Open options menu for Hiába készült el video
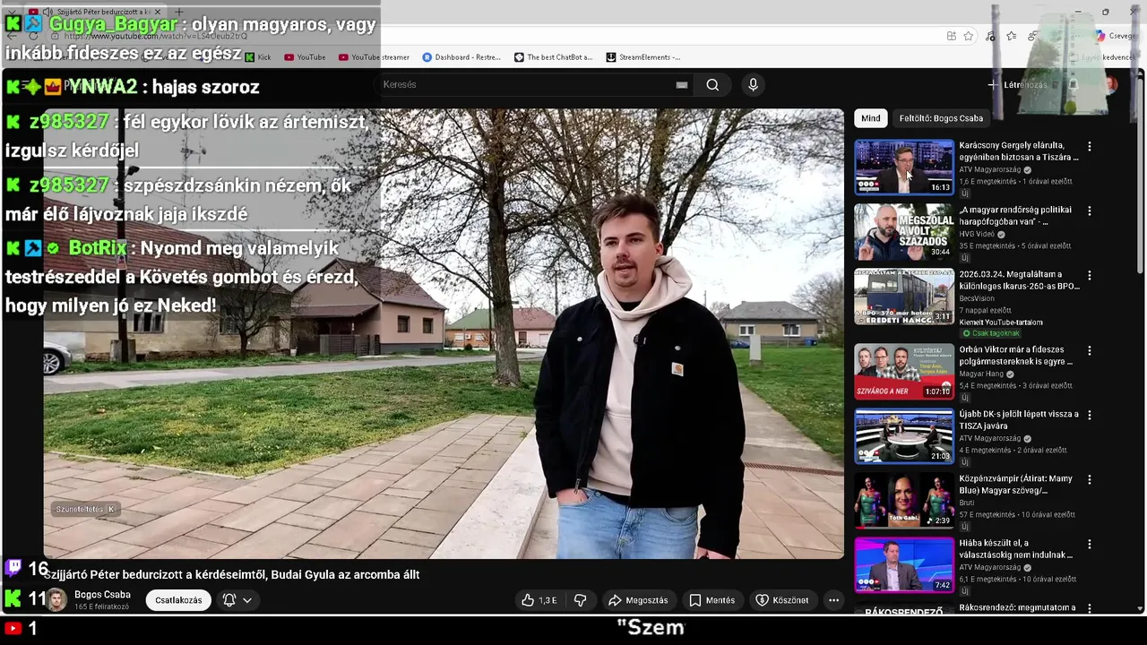This screenshot has height=645, width=1147. [1090, 544]
